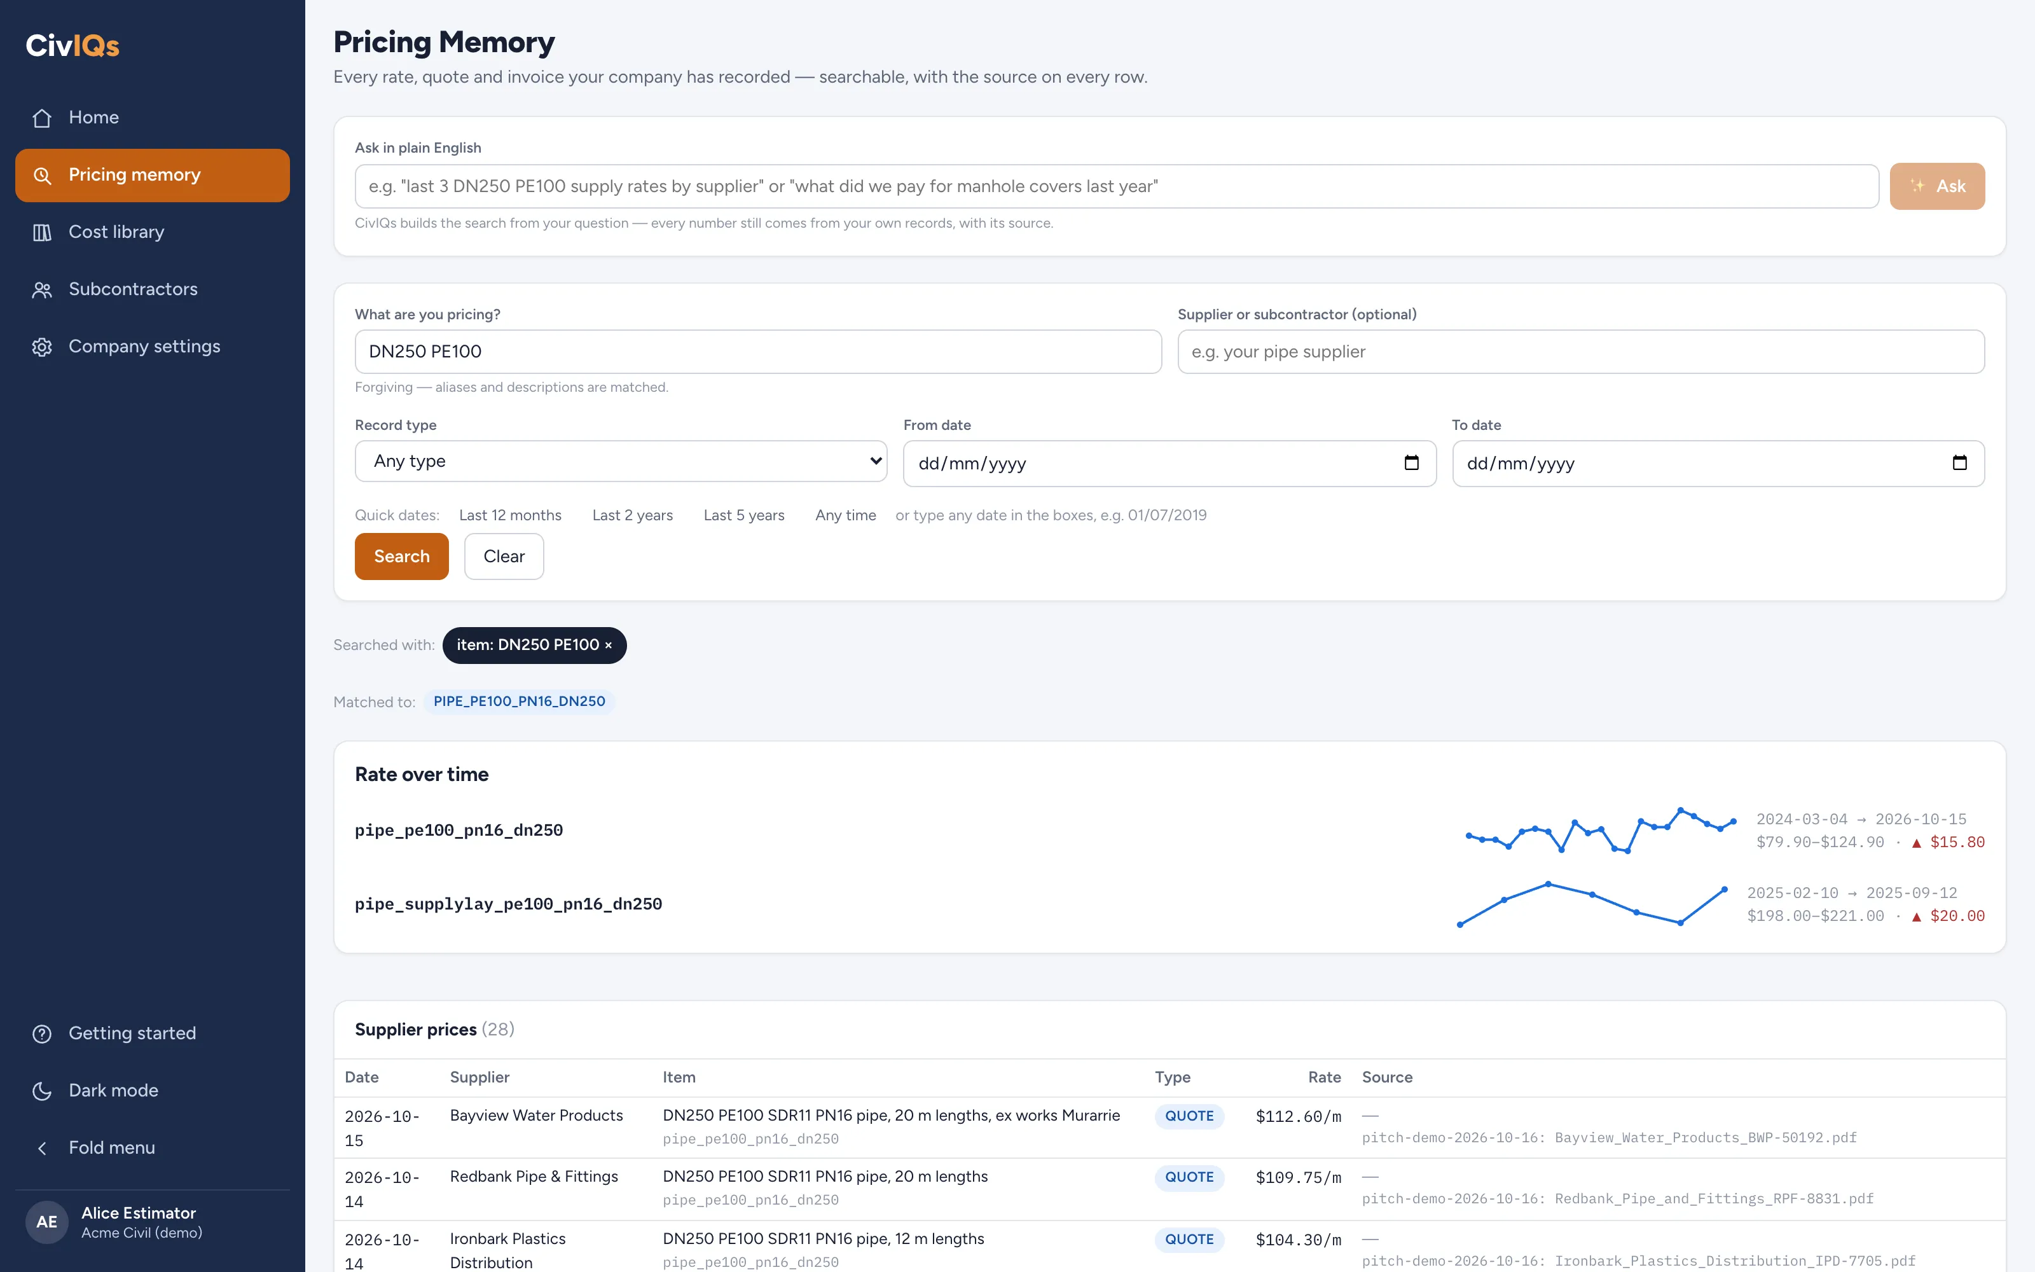Click the Supplier prices (28) heading
The width and height of the screenshot is (2035, 1272).
click(x=434, y=1030)
